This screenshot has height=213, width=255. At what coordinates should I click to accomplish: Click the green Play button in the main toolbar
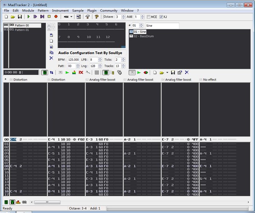pos(28,17)
